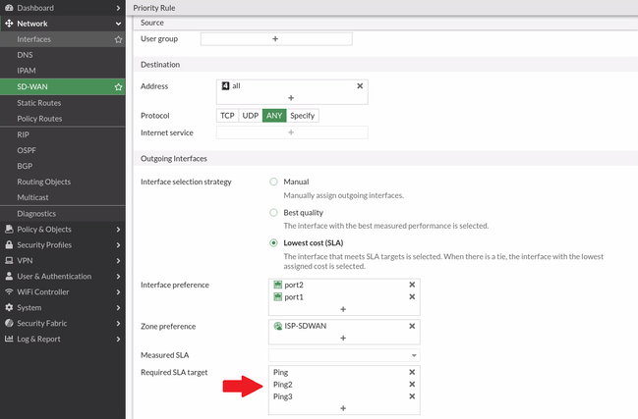Add SLA target with plus in Required SLA target
The width and height of the screenshot is (638, 419).
coord(343,408)
